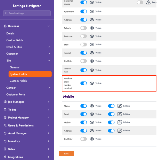Open the Customer Portal link
161x160 pixels.
(16, 94)
